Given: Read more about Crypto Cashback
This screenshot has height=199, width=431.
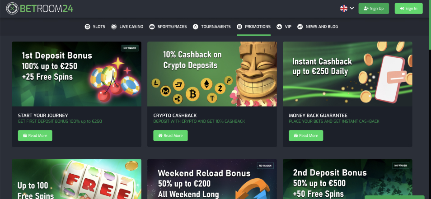Looking at the screenshot, I should click(170, 135).
